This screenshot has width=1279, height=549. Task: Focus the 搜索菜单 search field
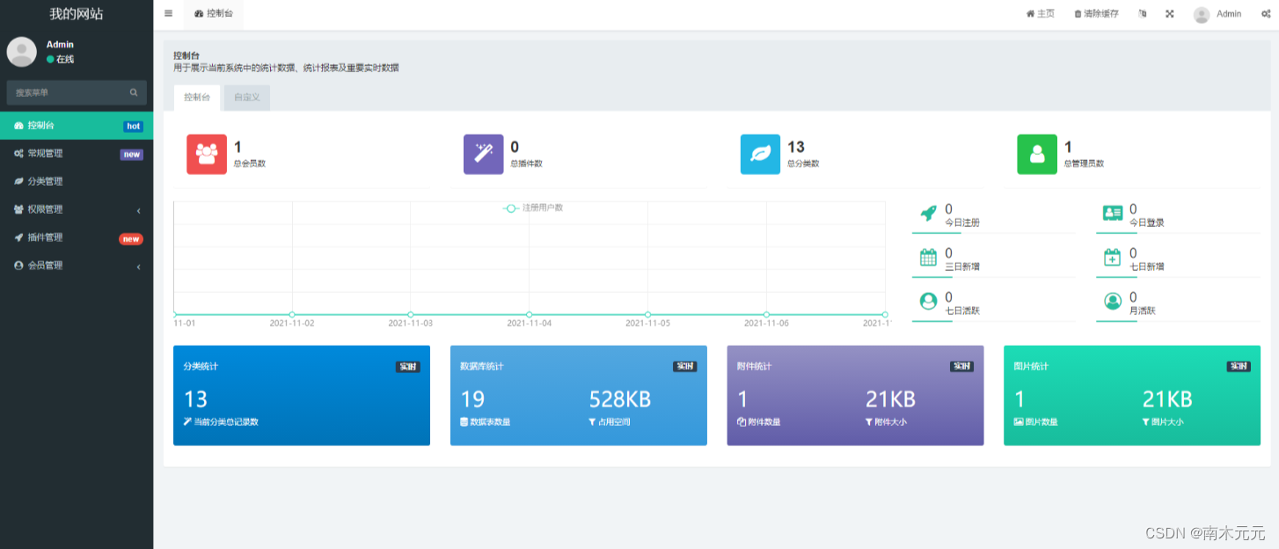69,92
